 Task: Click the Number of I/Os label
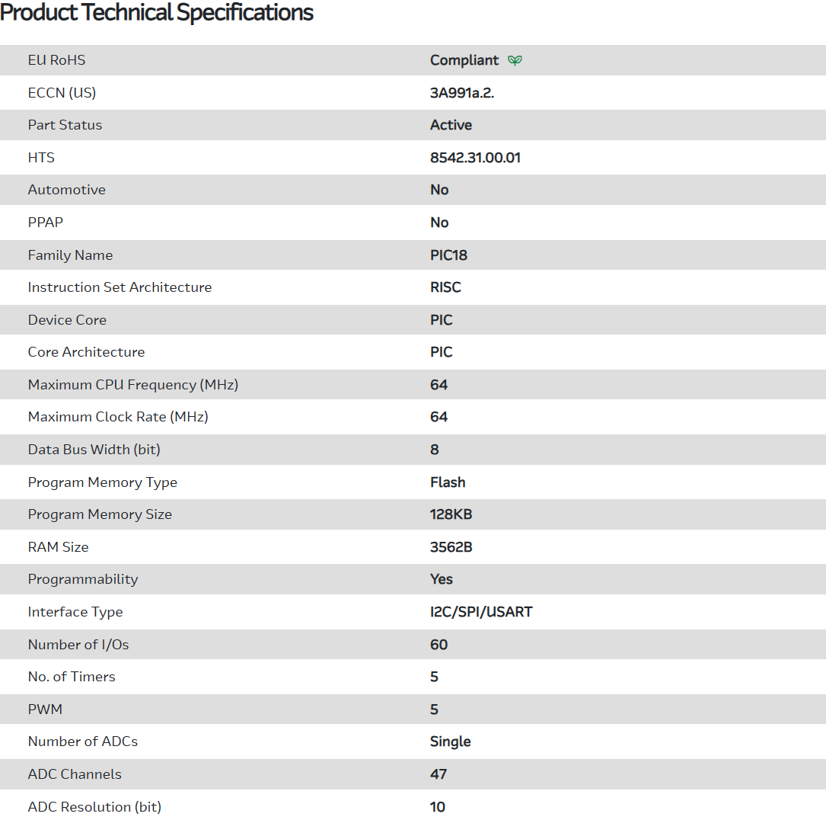78,645
